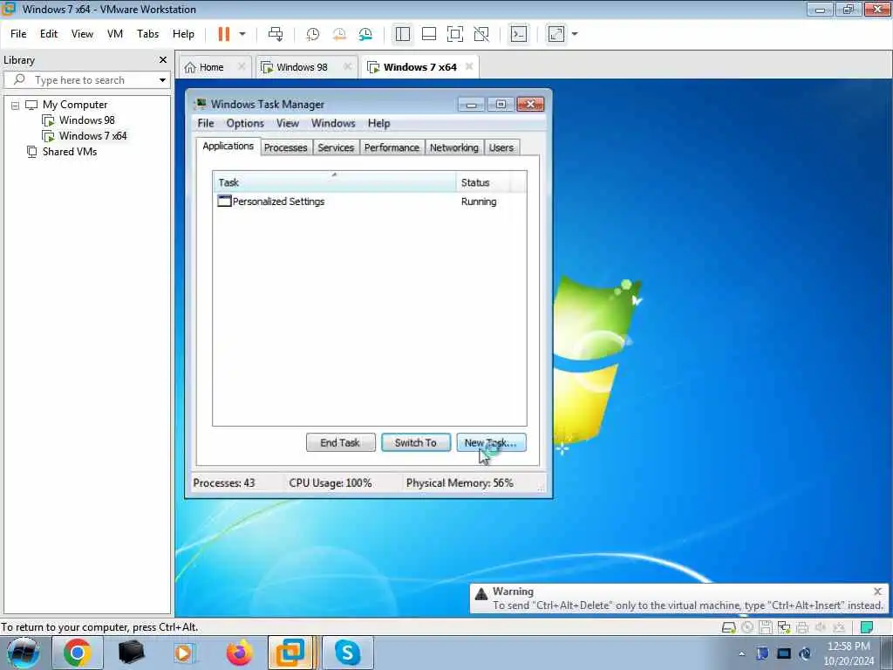Open Firefox from the taskbar
The image size is (893, 670).
pyautogui.click(x=239, y=653)
